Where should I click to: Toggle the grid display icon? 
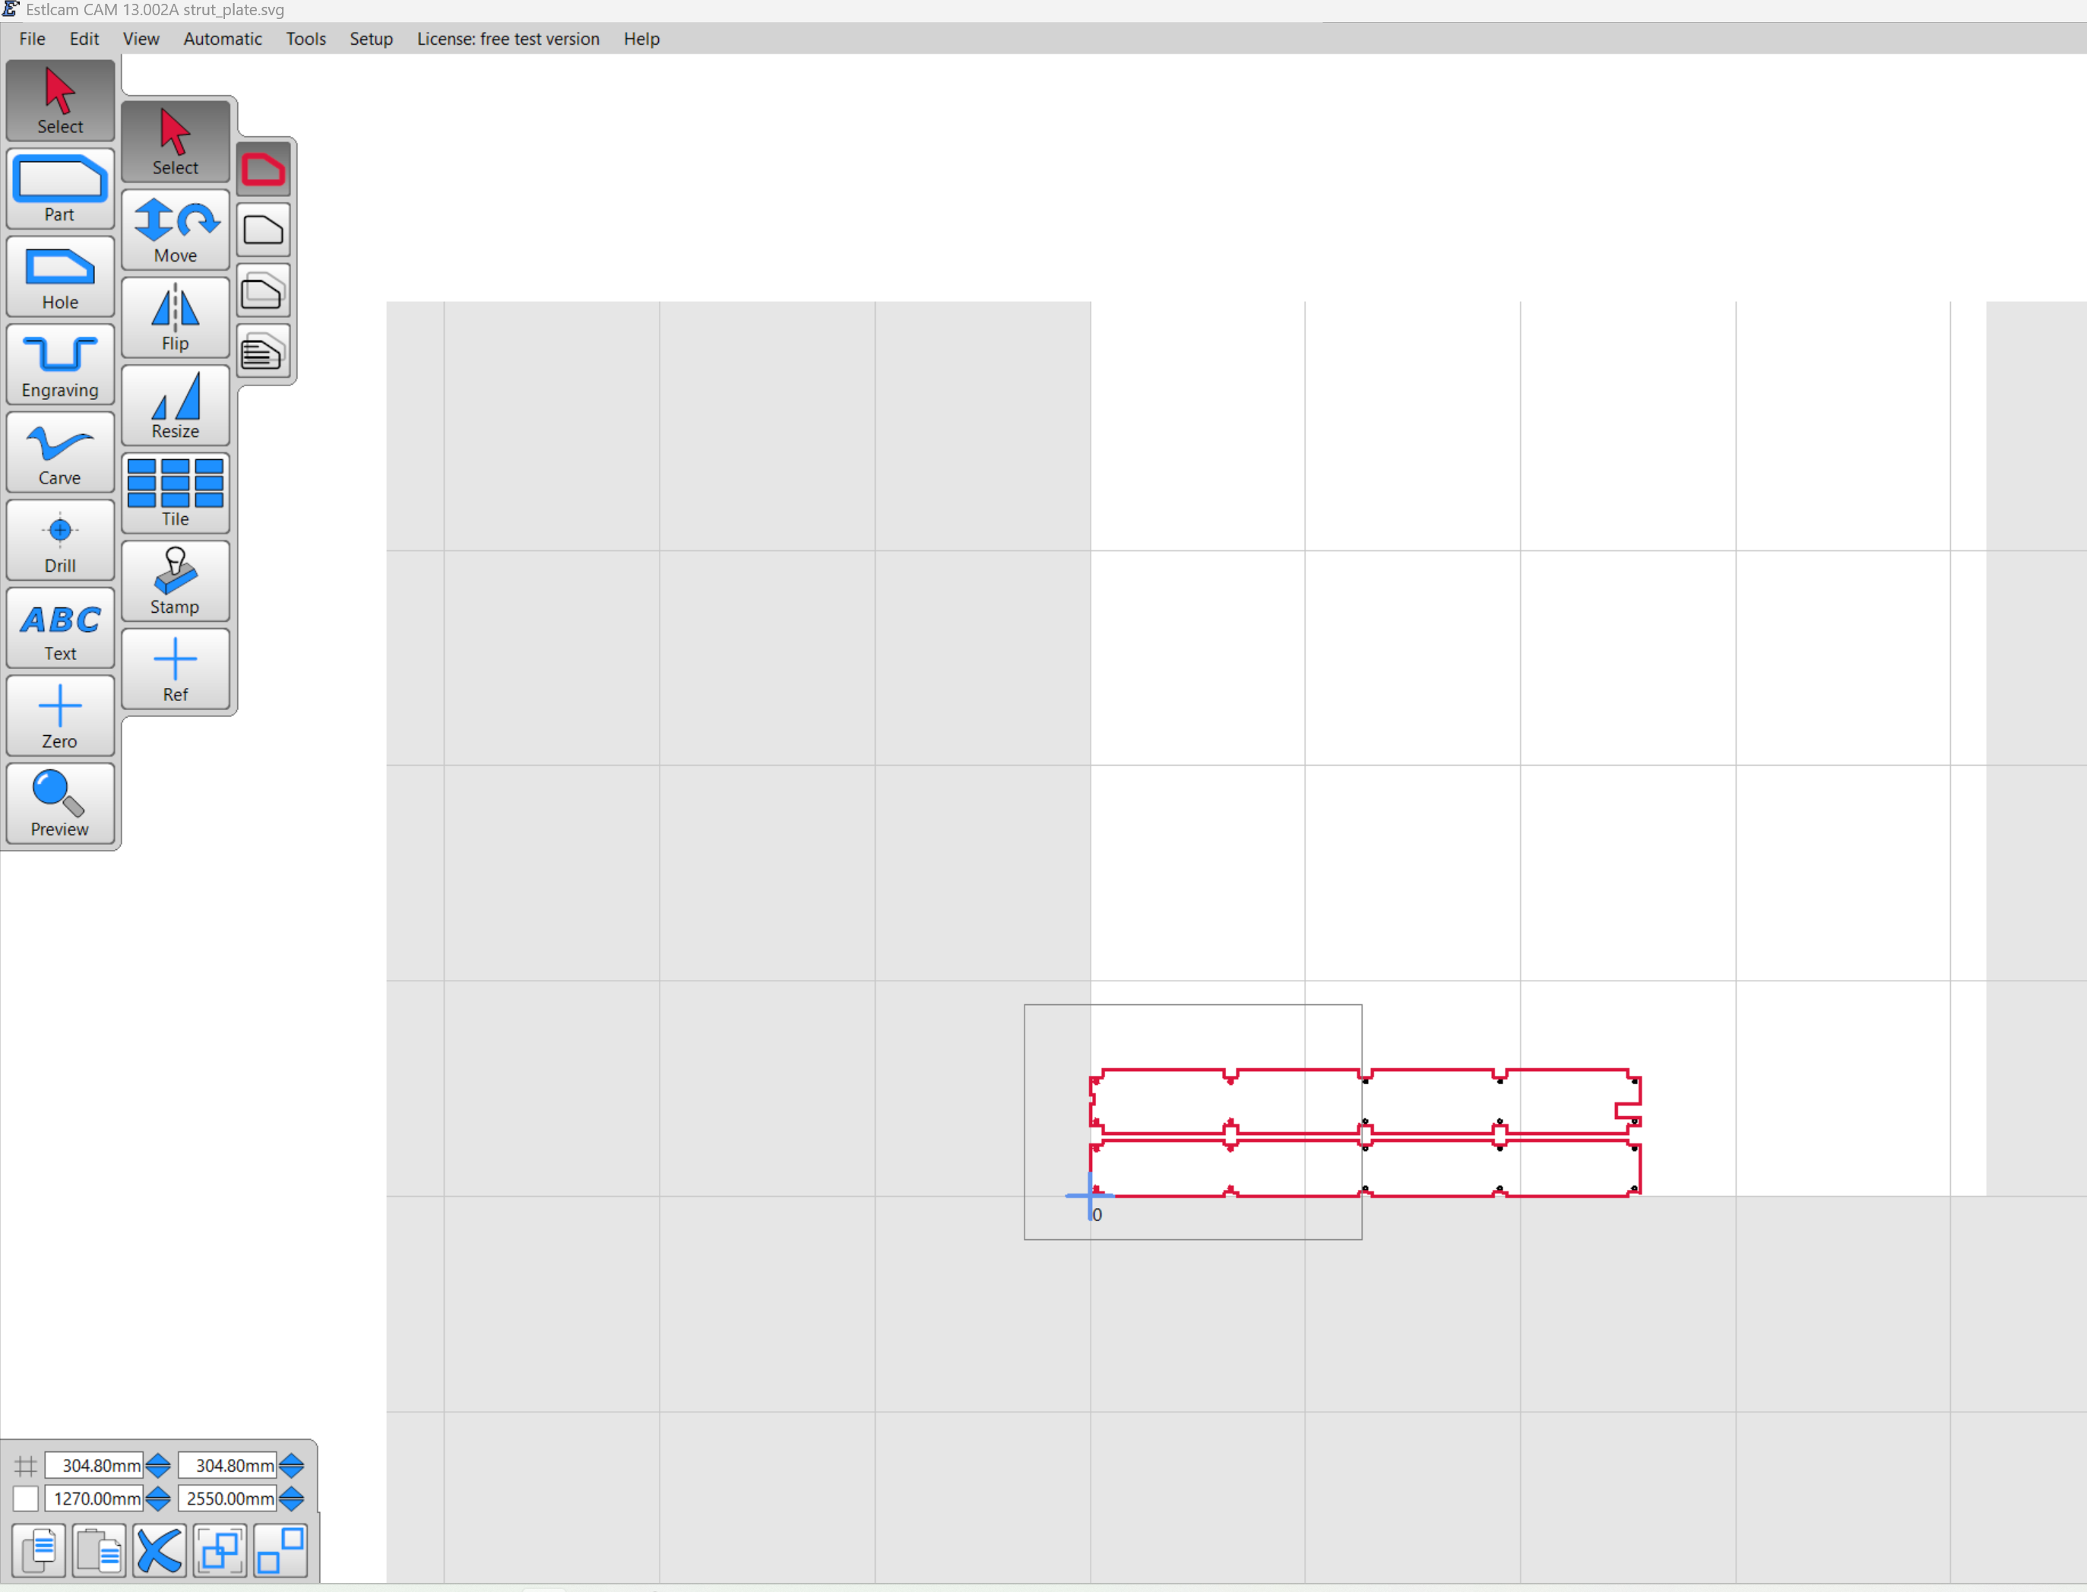(x=26, y=1466)
